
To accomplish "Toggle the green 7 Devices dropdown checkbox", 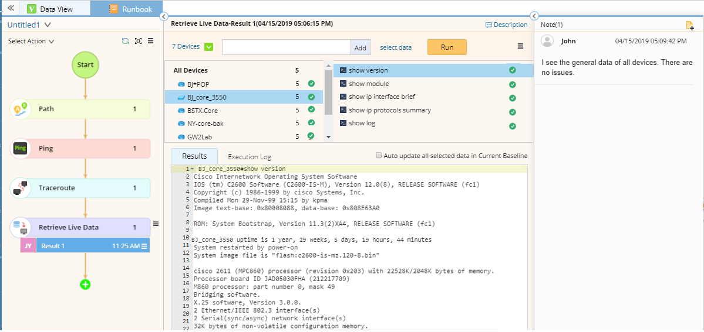I will [x=208, y=47].
